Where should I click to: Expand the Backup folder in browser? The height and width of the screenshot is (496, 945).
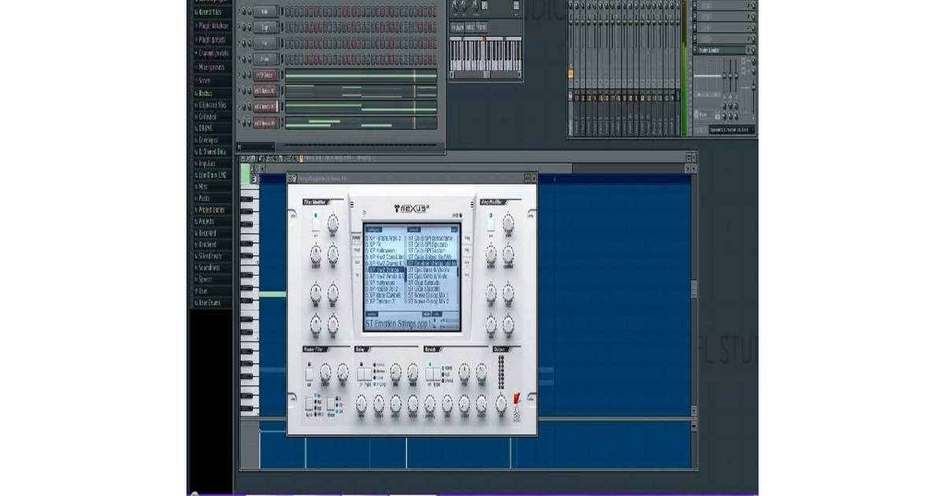(x=204, y=93)
